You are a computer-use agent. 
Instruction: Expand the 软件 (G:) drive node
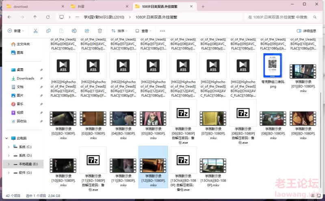pos(9,173)
